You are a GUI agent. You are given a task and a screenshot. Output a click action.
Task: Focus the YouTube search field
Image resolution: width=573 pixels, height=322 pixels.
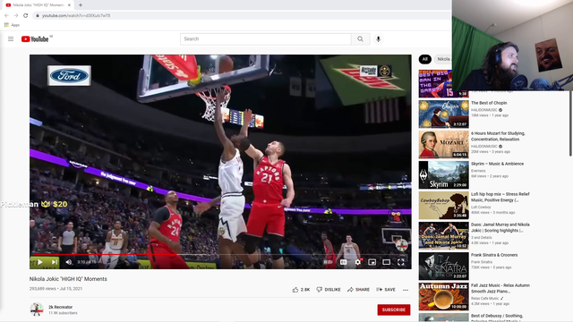point(266,38)
